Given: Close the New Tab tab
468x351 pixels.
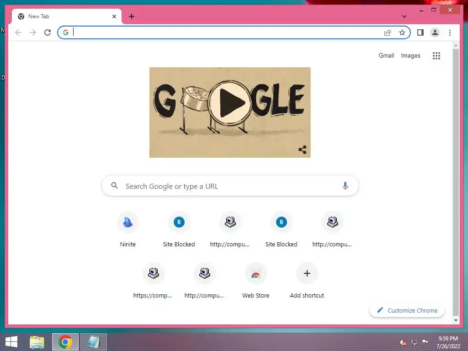Looking at the screenshot, I should click(114, 16).
